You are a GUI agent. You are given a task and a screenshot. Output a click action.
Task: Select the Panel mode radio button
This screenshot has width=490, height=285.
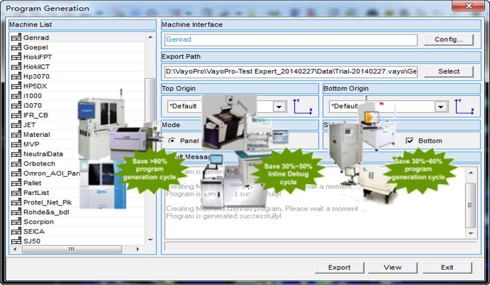tap(172, 141)
